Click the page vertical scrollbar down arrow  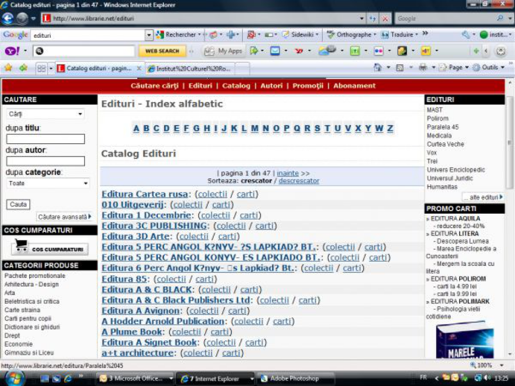(x=510, y=354)
